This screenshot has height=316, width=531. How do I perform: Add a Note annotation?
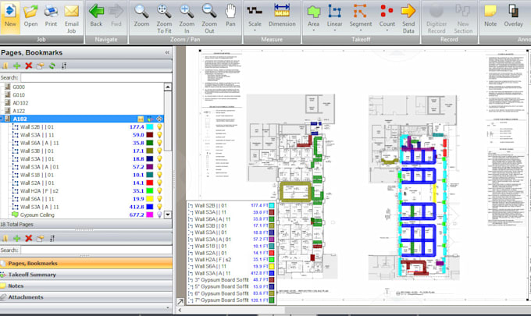[490, 16]
